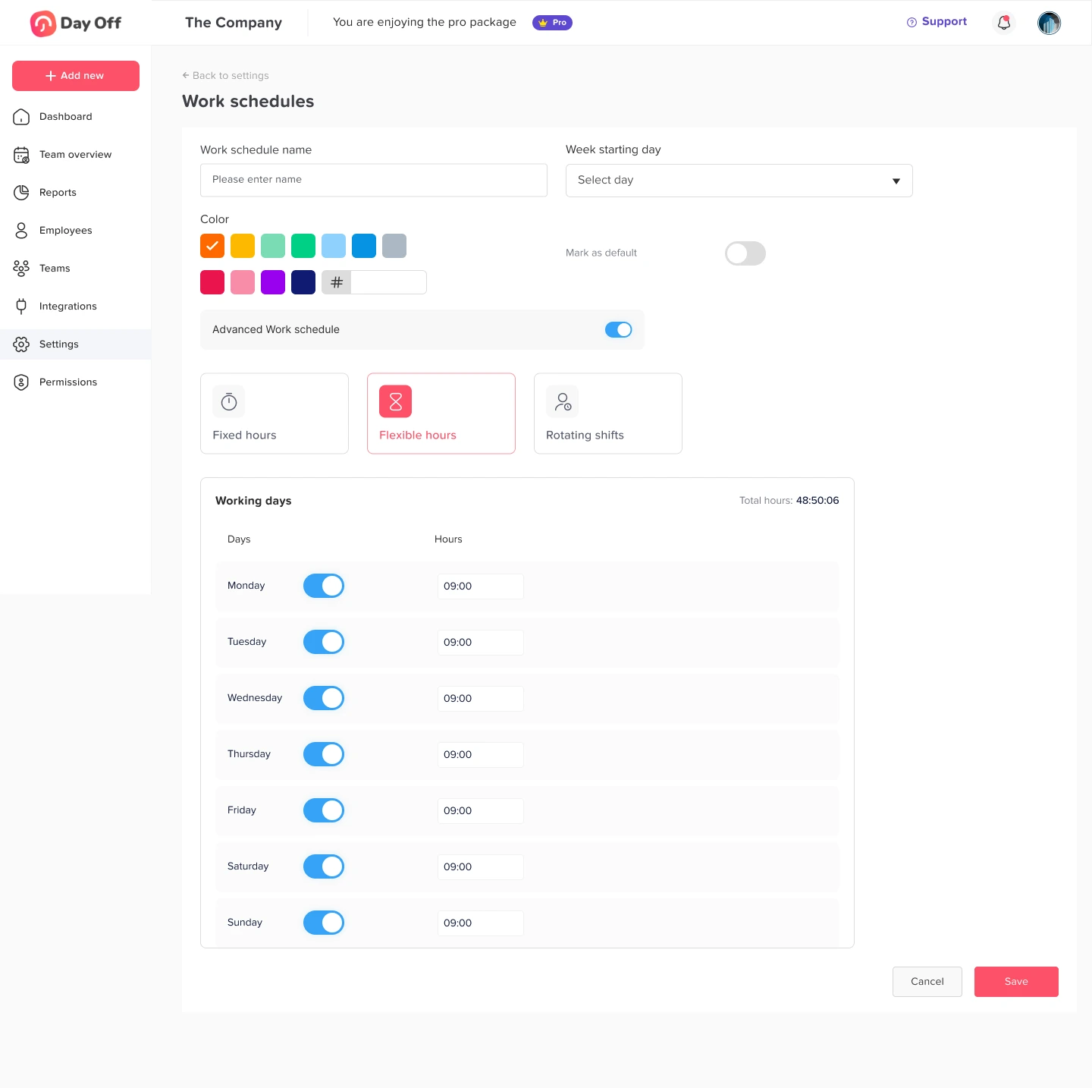Open Monday hours time picker
This screenshot has width=1092, height=1088.
tap(480, 586)
